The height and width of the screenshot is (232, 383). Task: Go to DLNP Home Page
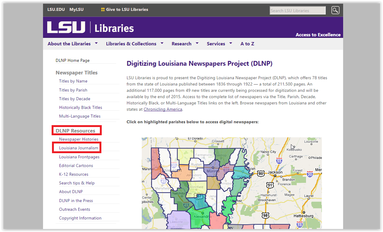[x=73, y=60]
